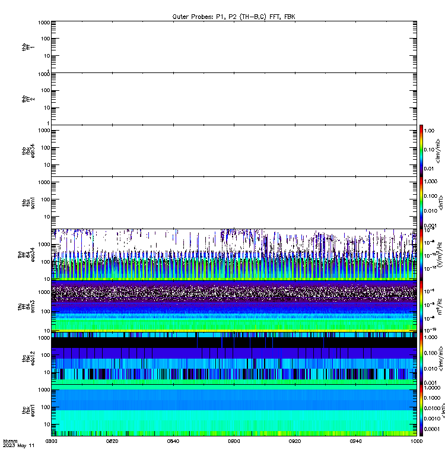Click the 0940 time axis label
The width and height of the screenshot is (445, 475).
point(355,441)
